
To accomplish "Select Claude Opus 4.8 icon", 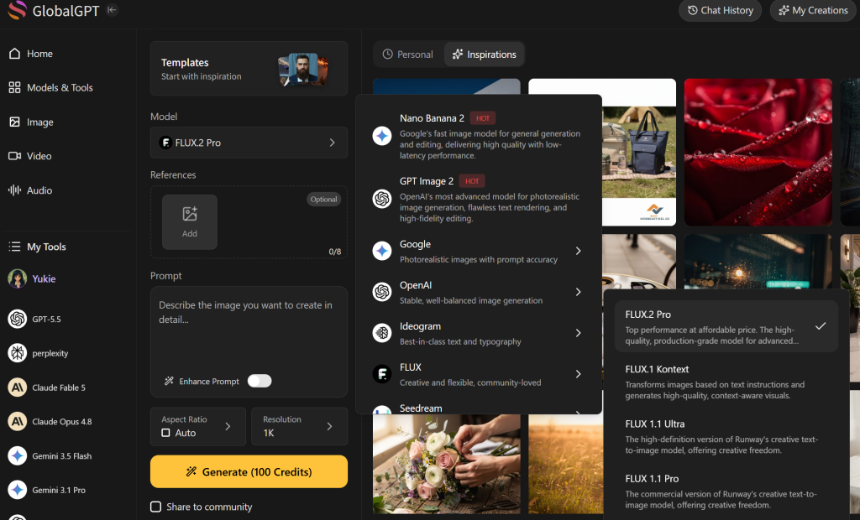I will (17, 421).
